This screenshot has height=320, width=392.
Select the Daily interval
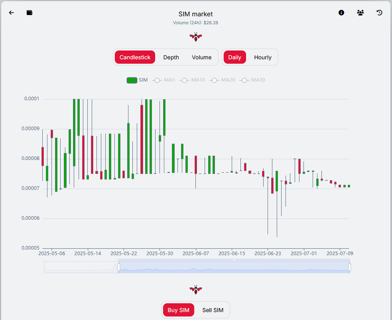pyautogui.click(x=235, y=57)
